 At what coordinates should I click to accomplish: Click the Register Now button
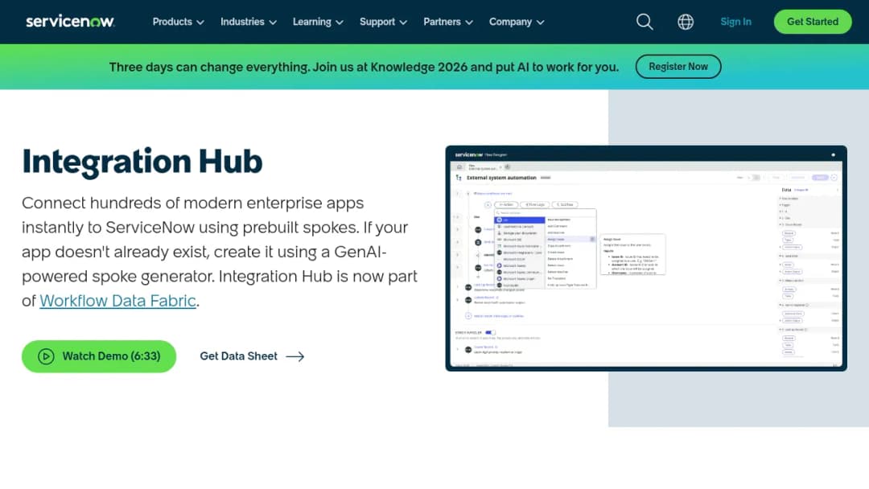pos(678,67)
